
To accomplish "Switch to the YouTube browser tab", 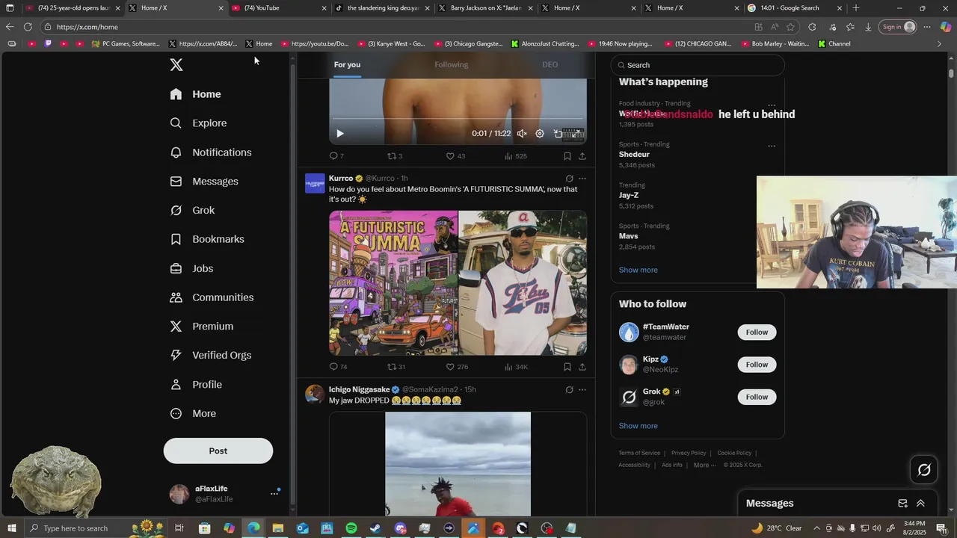I will 279,8.
